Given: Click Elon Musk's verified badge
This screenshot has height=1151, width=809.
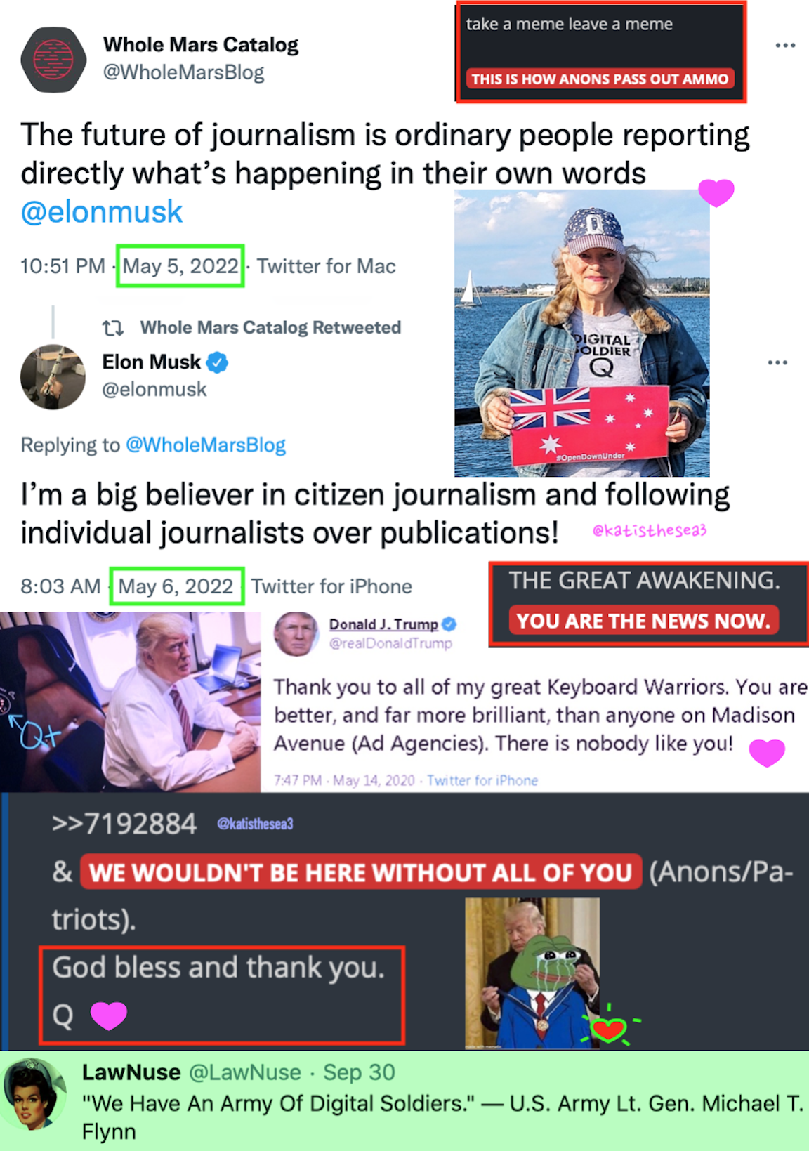Looking at the screenshot, I should [x=218, y=362].
